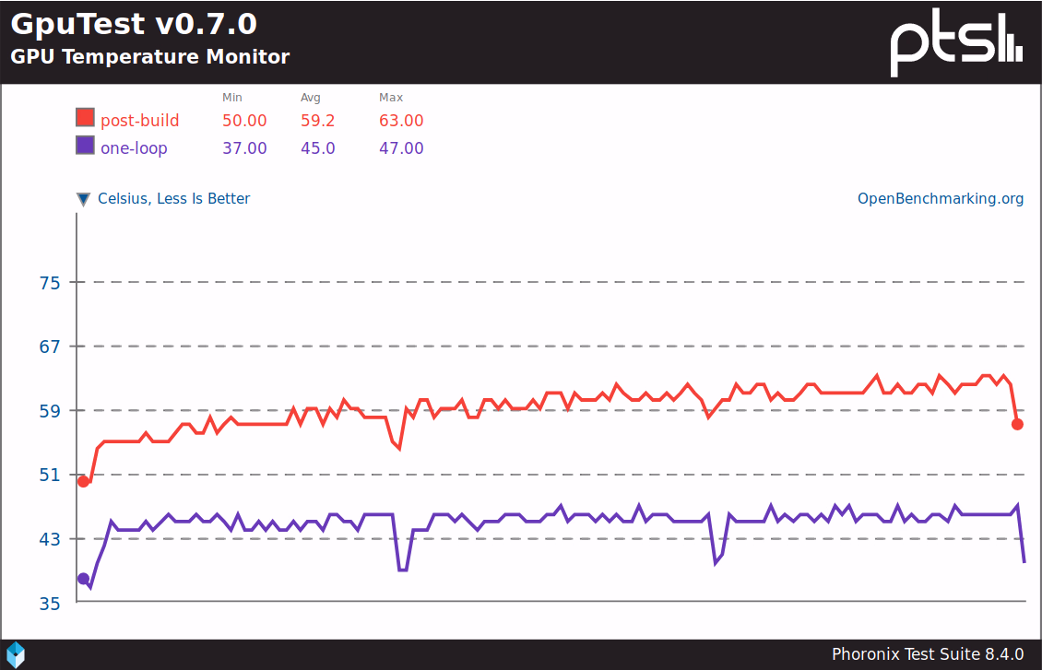1042x670 pixels.
Task: Select the red post-build legend swatch
Action: 85,118
